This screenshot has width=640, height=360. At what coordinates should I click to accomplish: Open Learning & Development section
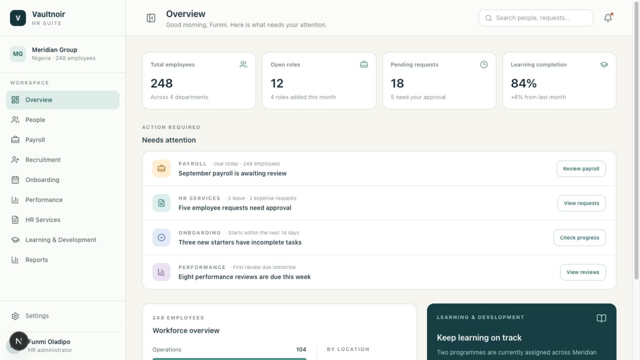pyautogui.click(x=63, y=240)
